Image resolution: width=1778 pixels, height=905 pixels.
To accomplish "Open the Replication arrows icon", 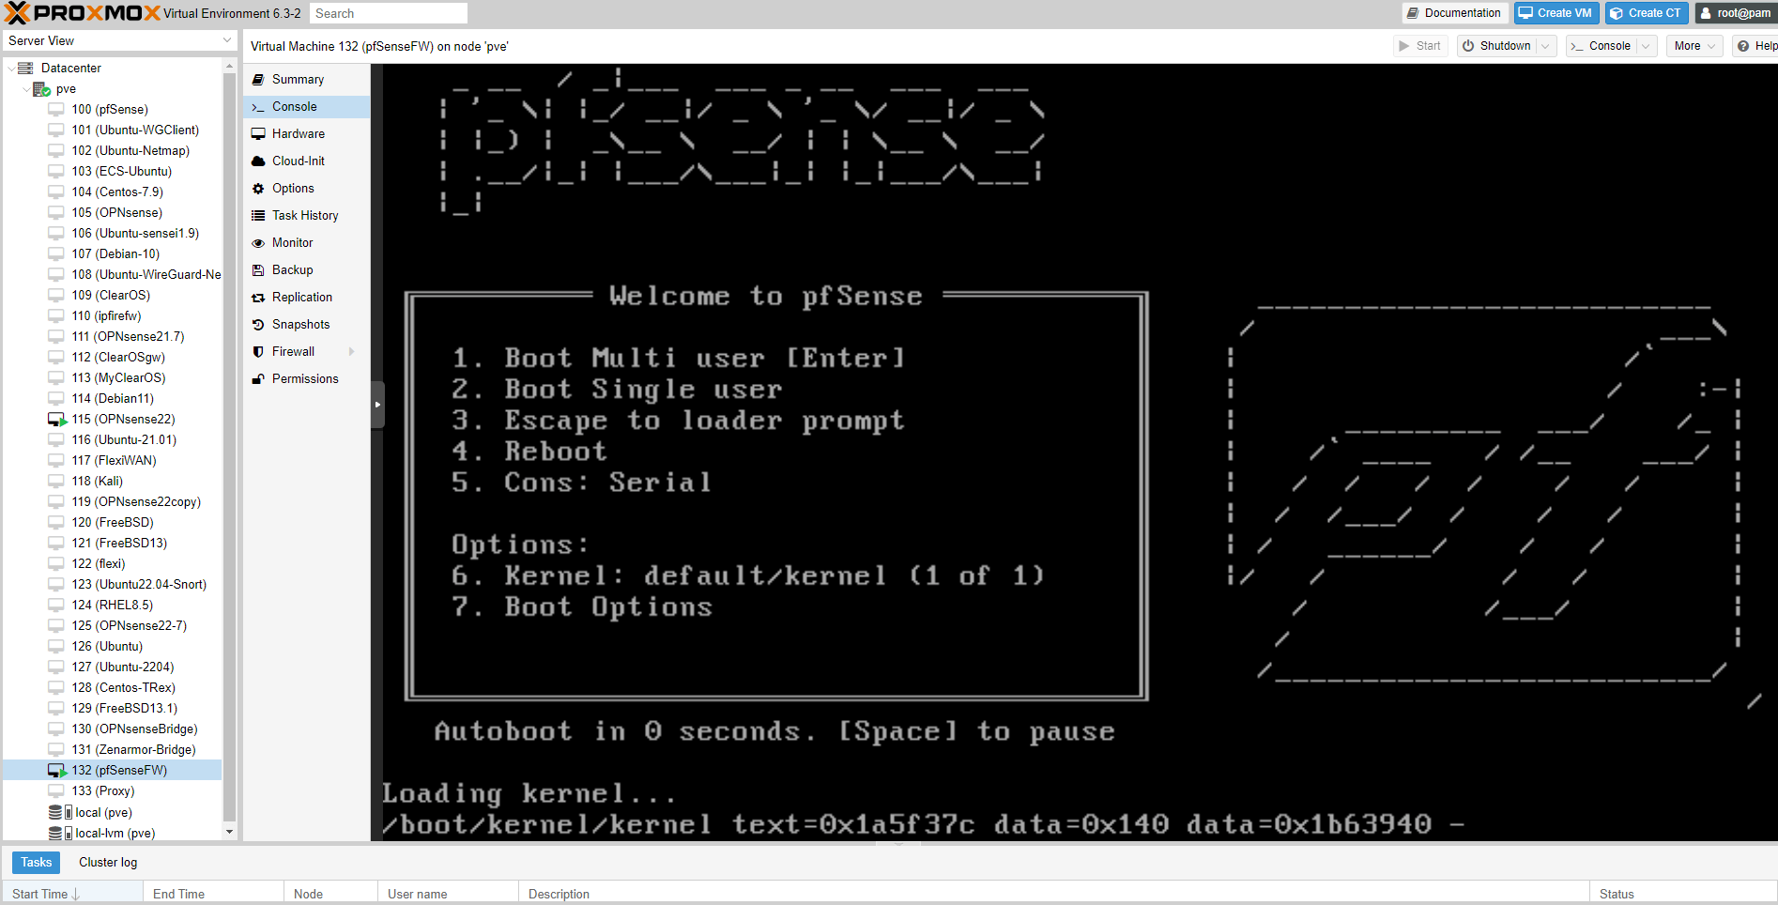I will click(258, 298).
